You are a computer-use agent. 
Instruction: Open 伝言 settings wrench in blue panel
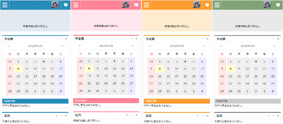tap(56, 116)
